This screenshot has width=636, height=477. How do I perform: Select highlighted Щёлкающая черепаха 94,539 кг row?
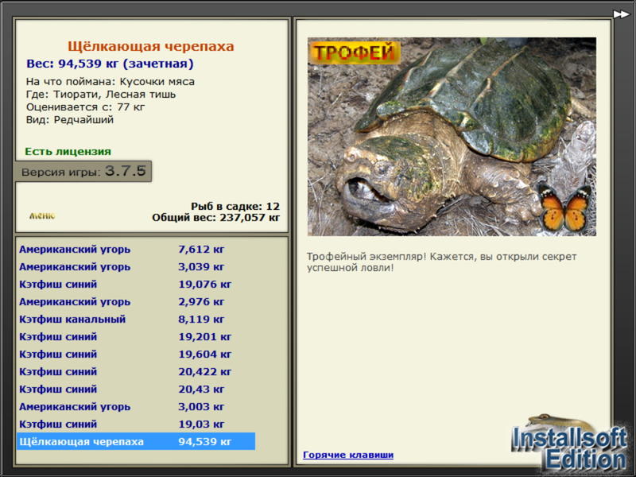click(x=136, y=441)
